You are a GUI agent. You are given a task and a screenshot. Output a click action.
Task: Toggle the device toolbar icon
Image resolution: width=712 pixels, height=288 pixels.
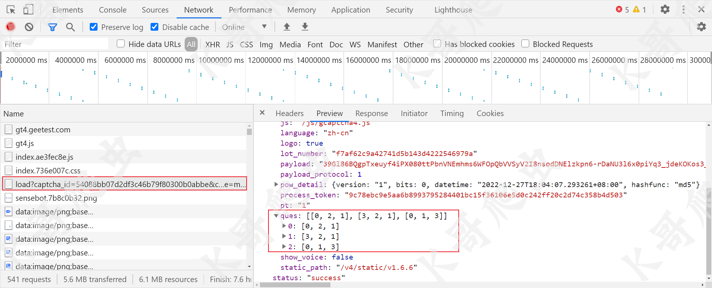point(28,10)
